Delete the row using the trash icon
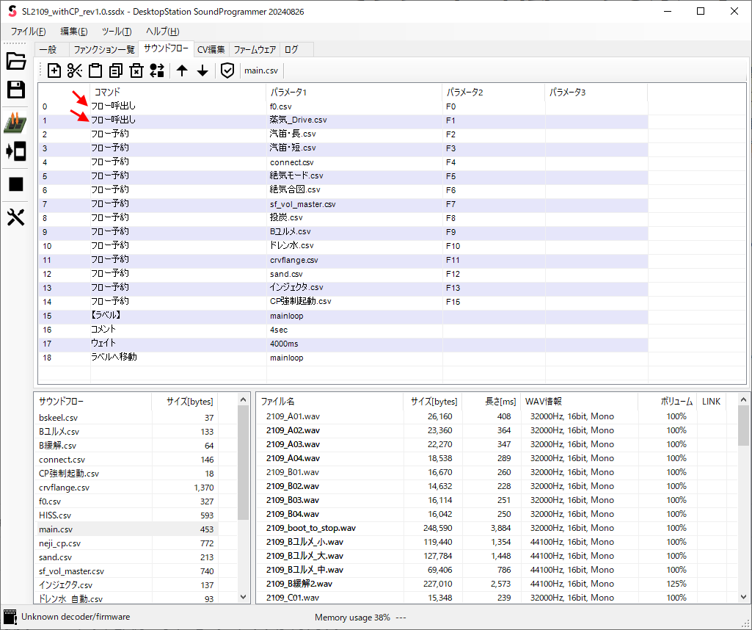The width and height of the screenshot is (752, 630). click(136, 70)
